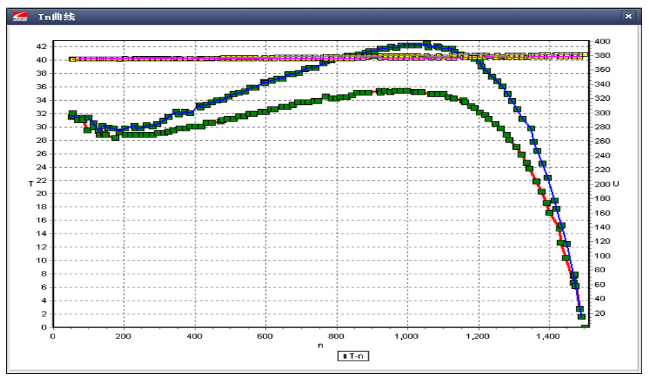Click the T-n legend entry below chart

[x=353, y=356]
